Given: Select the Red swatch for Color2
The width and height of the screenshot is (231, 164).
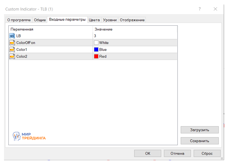Looking at the screenshot, I should (96, 56).
